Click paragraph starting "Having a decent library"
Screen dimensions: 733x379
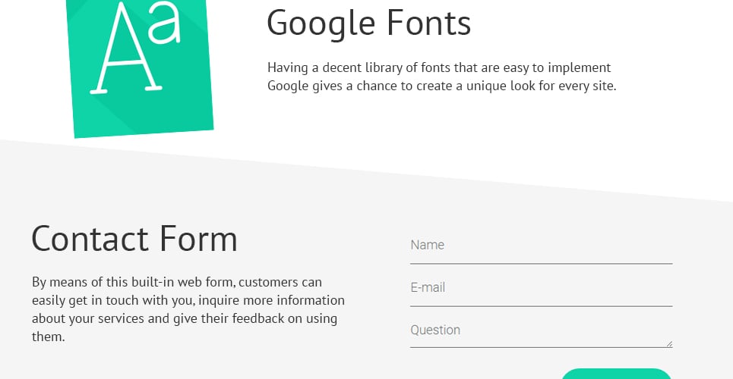pyautogui.click(x=442, y=77)
